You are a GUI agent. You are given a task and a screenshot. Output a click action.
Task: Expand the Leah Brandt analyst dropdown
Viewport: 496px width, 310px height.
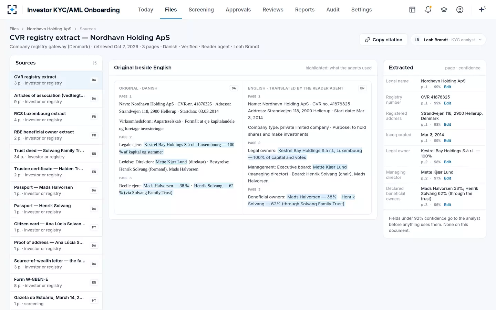tap(448, 40)
